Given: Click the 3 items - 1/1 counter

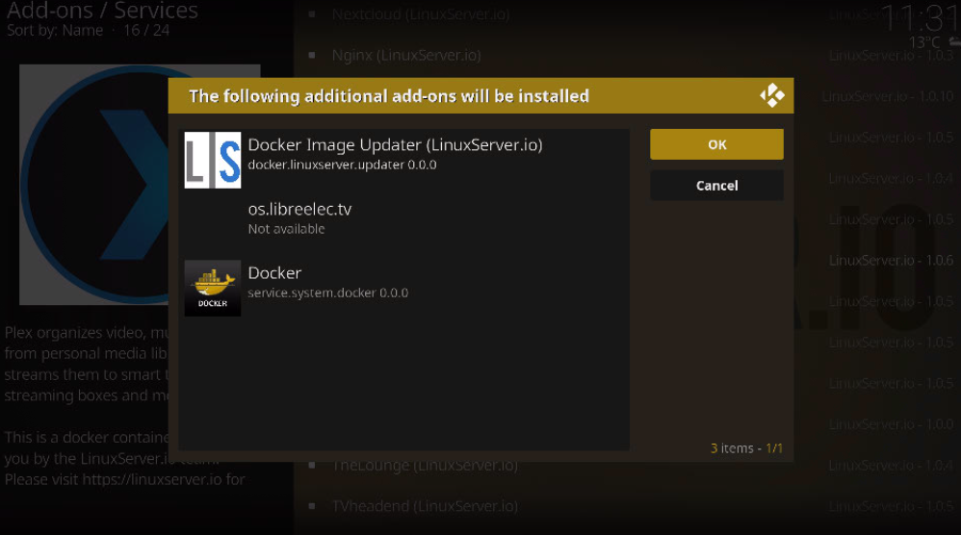Looking at the screenshot, I should pos(746,448).
